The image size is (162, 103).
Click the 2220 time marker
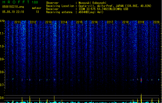tap(156, 22)
